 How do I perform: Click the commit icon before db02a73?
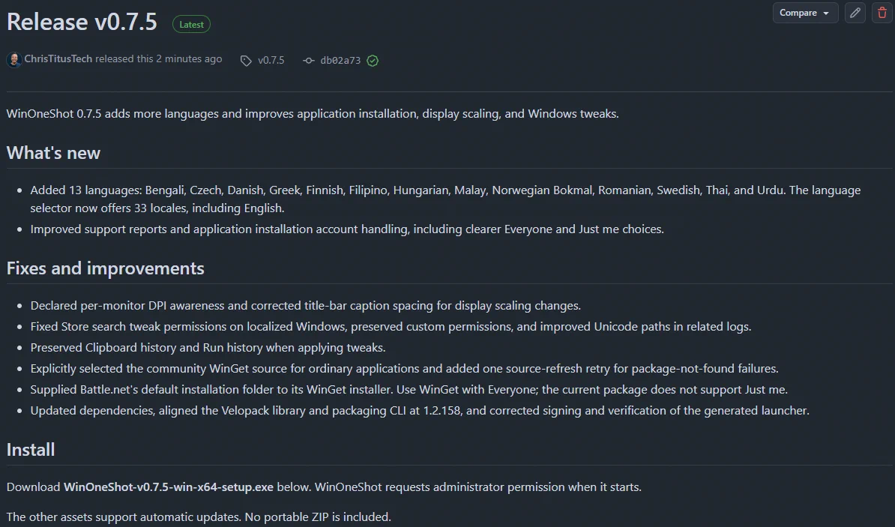(309, 61)
